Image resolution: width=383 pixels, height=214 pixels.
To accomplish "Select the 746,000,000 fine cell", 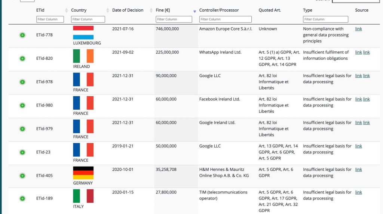I will pyautogui.click(x=167, y=29).
